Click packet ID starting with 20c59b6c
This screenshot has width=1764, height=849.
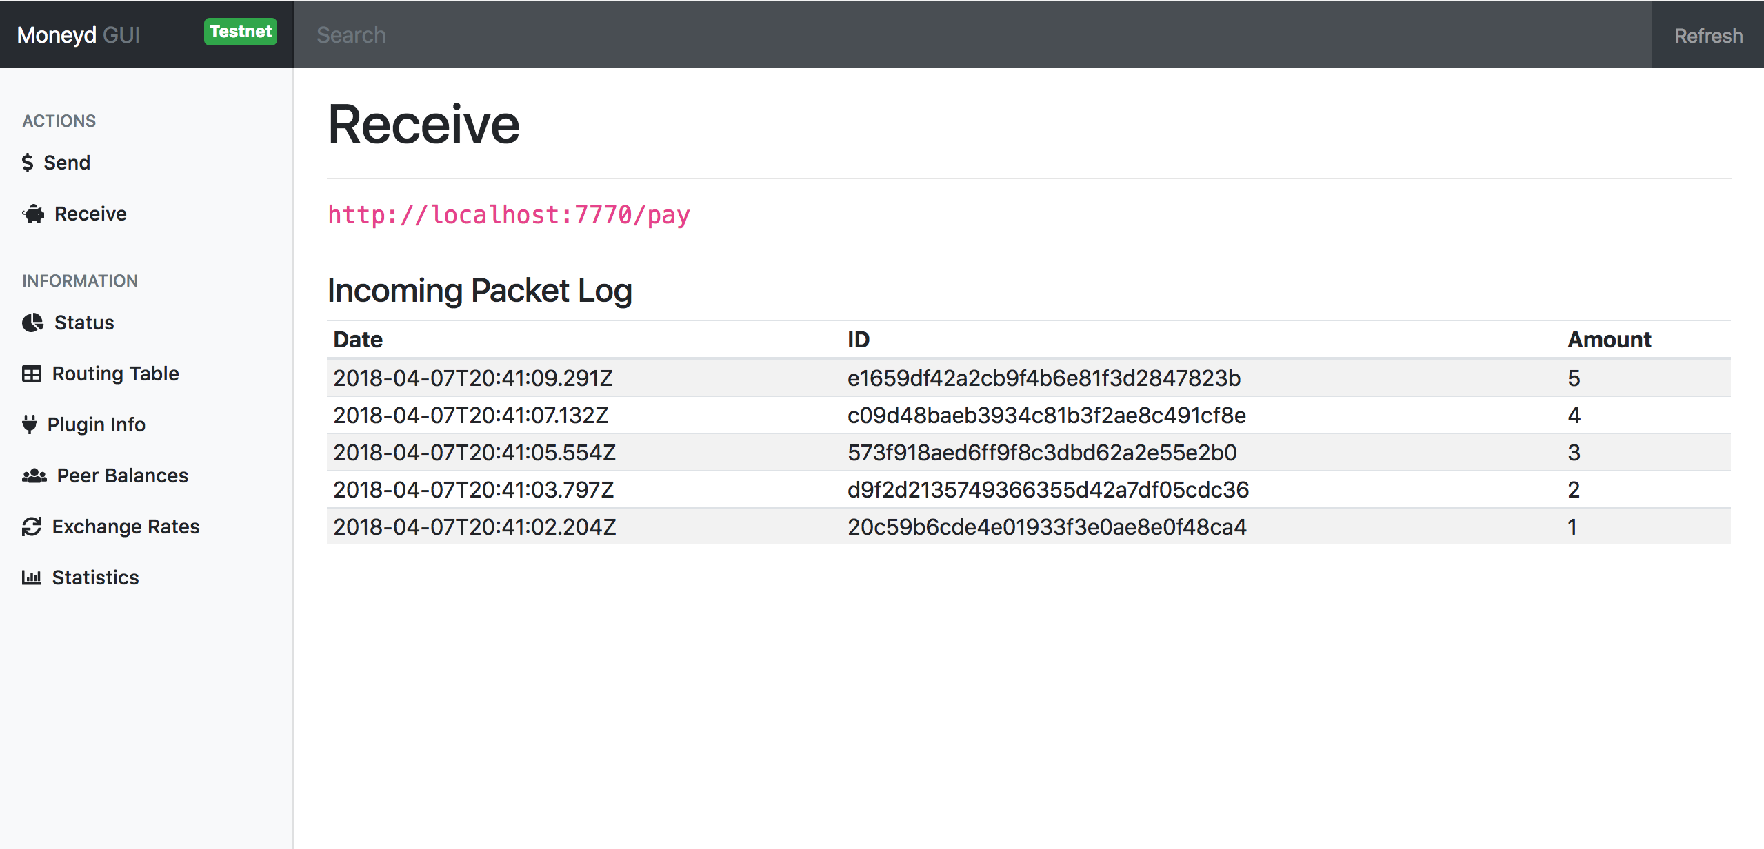1046,527
